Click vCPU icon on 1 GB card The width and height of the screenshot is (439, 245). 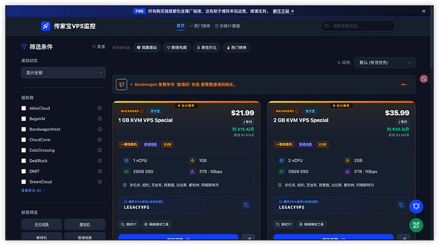127,160
